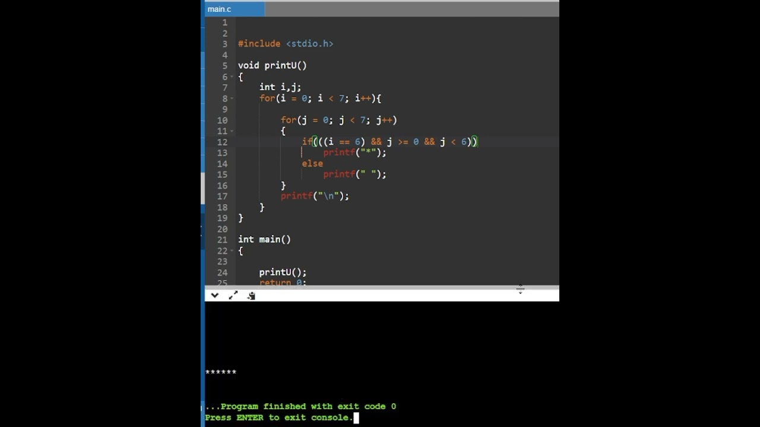
Task: Collapse fold arrow at line 22
Action: click(x=232, y=251)
